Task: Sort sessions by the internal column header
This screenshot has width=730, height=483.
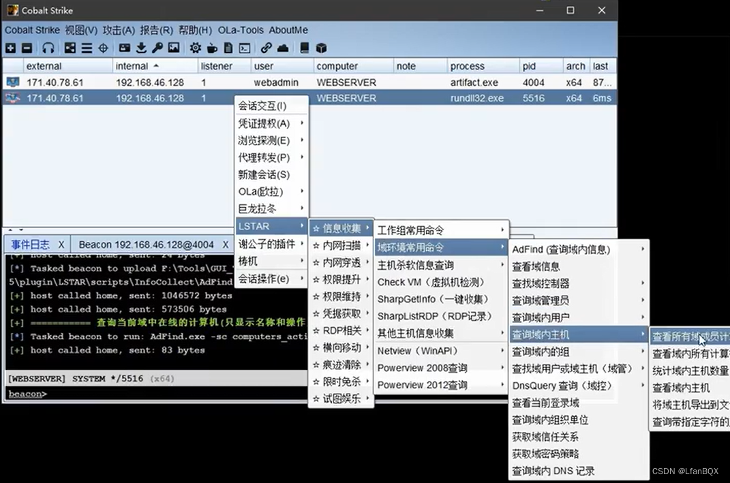Action: 155,66
